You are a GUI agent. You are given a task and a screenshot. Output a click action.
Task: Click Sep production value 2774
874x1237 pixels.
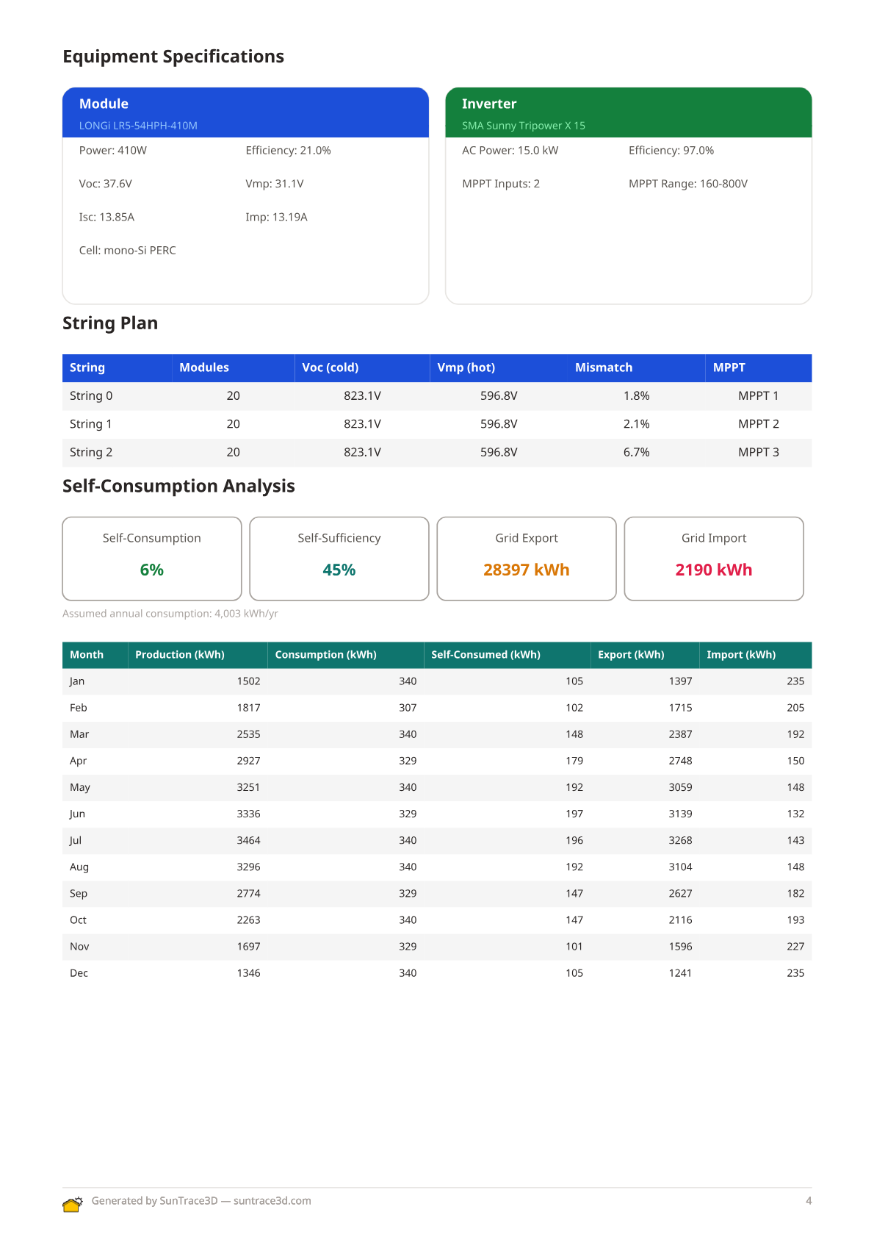[x=248, y=893]
